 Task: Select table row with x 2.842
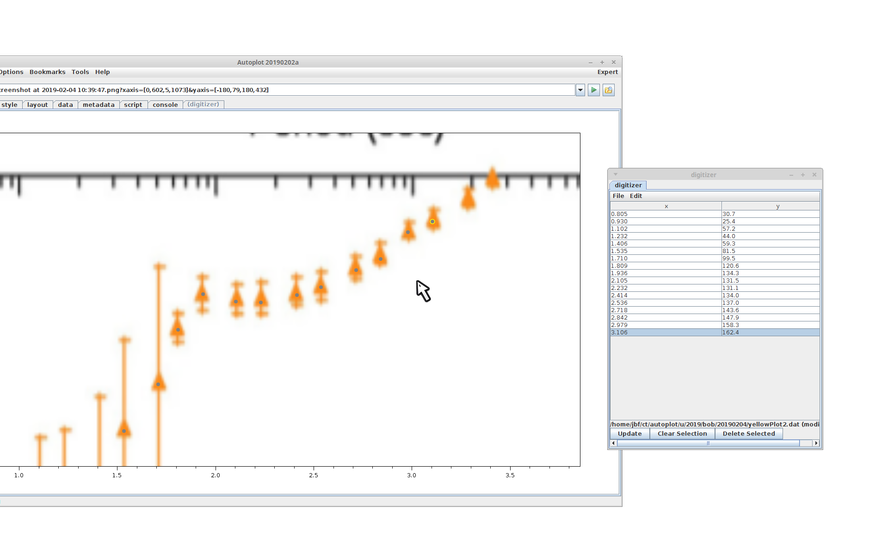click(x=715, y=318)
